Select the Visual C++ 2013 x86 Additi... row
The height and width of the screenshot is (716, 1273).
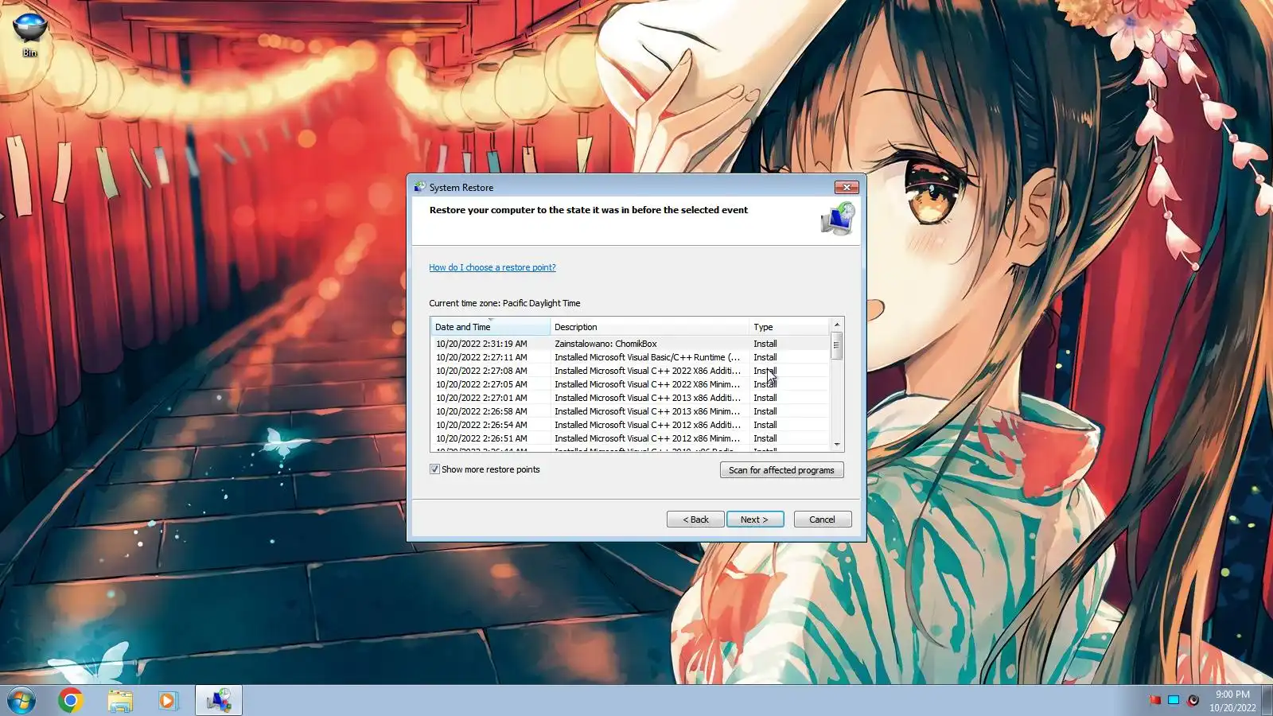(x=629, y=398)
